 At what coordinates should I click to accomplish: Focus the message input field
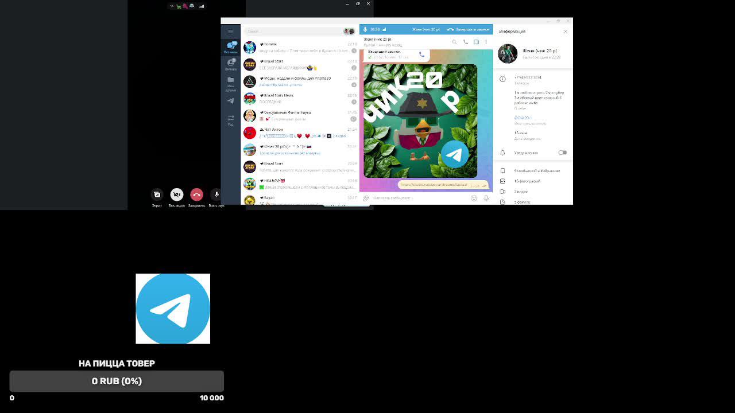tap(420, 198)
